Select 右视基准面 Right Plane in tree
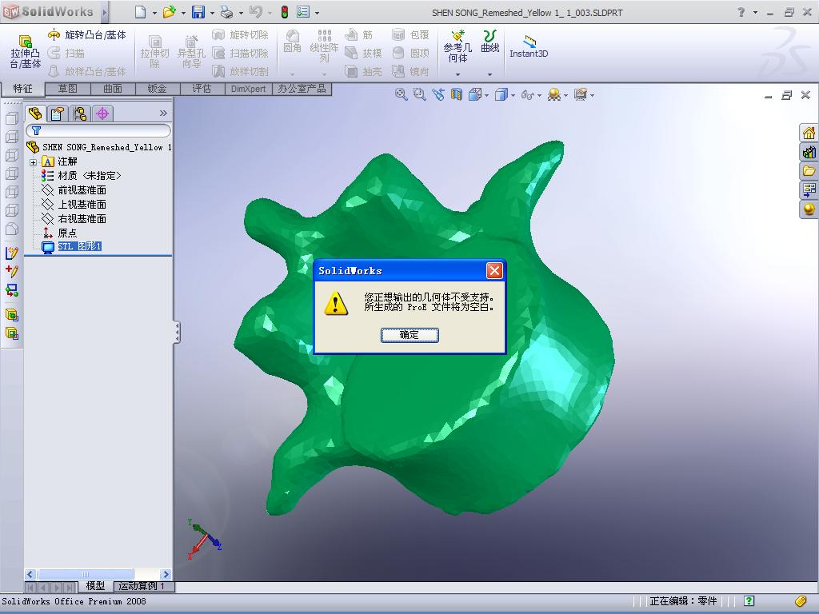The height and width of the screenshot is (614, 819). click(x=82, y=218)
